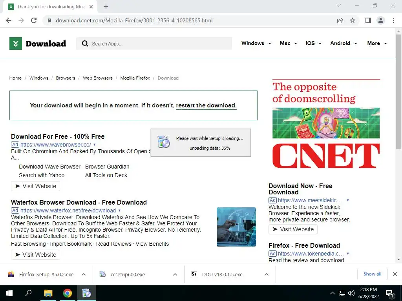The height and width of the screenshot is (301, 402).
Task: Open the browser side panel
Action: click(368, 20)
